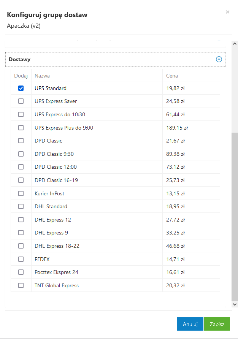This screenshot has width=238, height=339.
Task: Click the DHL Standard name
Action: [51, 206]
